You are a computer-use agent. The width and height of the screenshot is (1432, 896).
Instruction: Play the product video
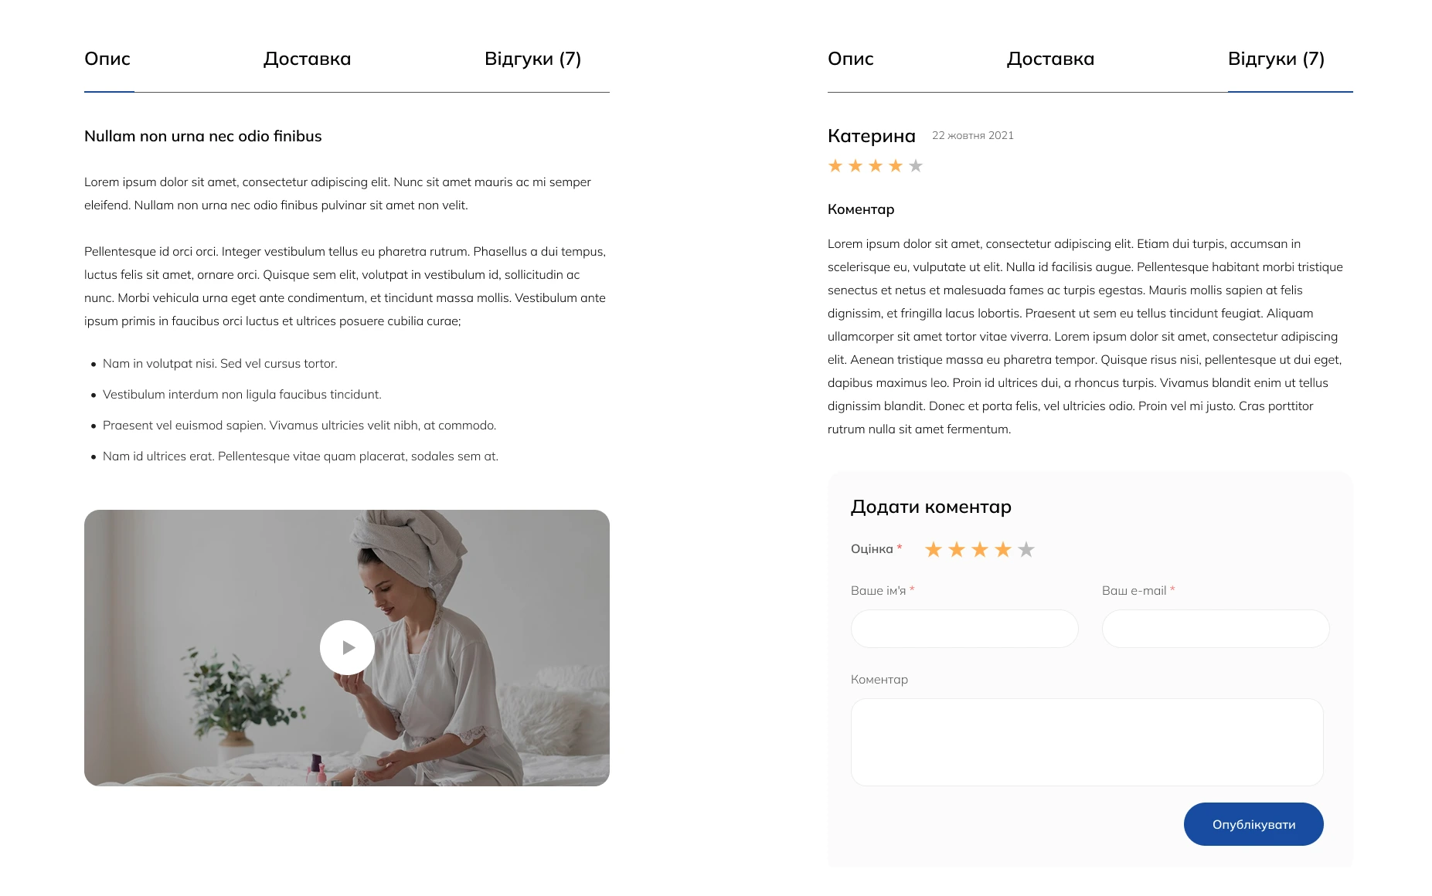point(347,647)
